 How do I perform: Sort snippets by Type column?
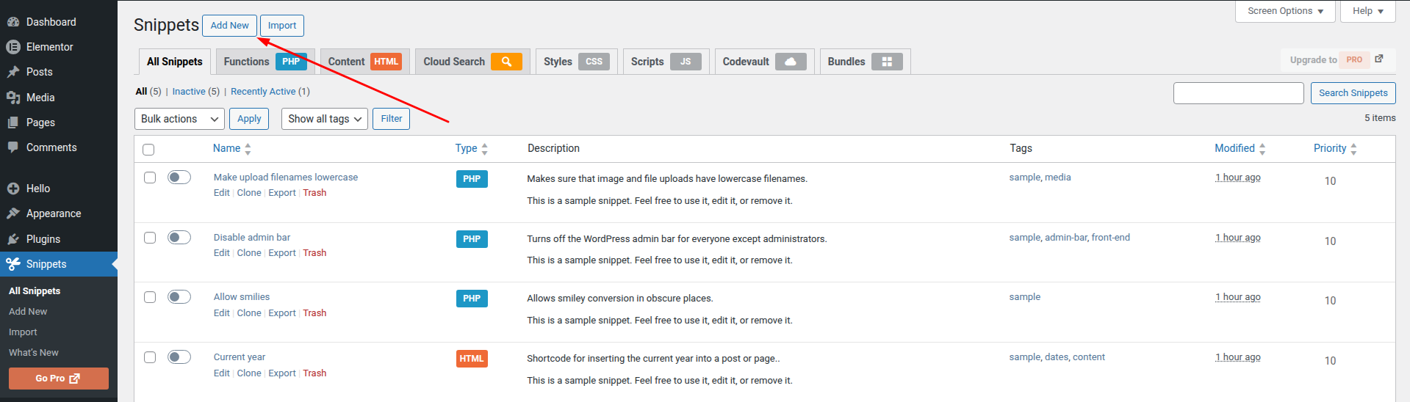click(x=472, y=148)
